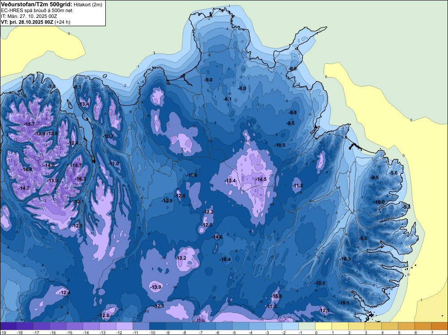Viewport: 448px width, 335px height.
Task: Click the -7.3 temperature value
Action: pyautogui.click(x=52, y=86)
